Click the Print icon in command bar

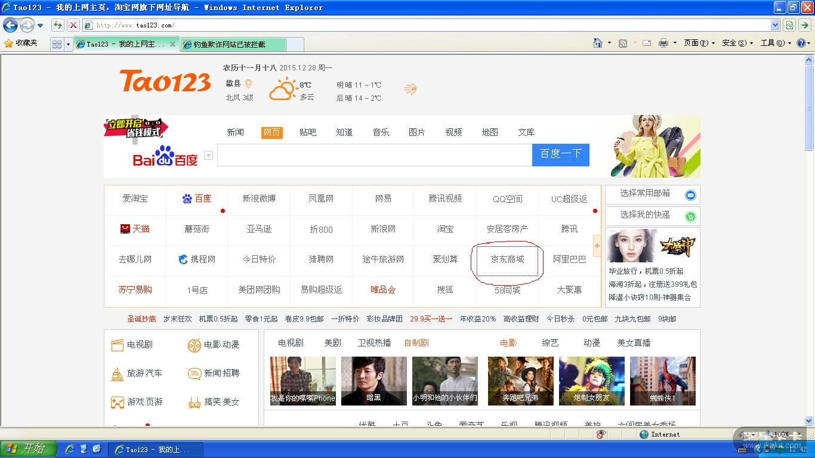tap(663, 43)
